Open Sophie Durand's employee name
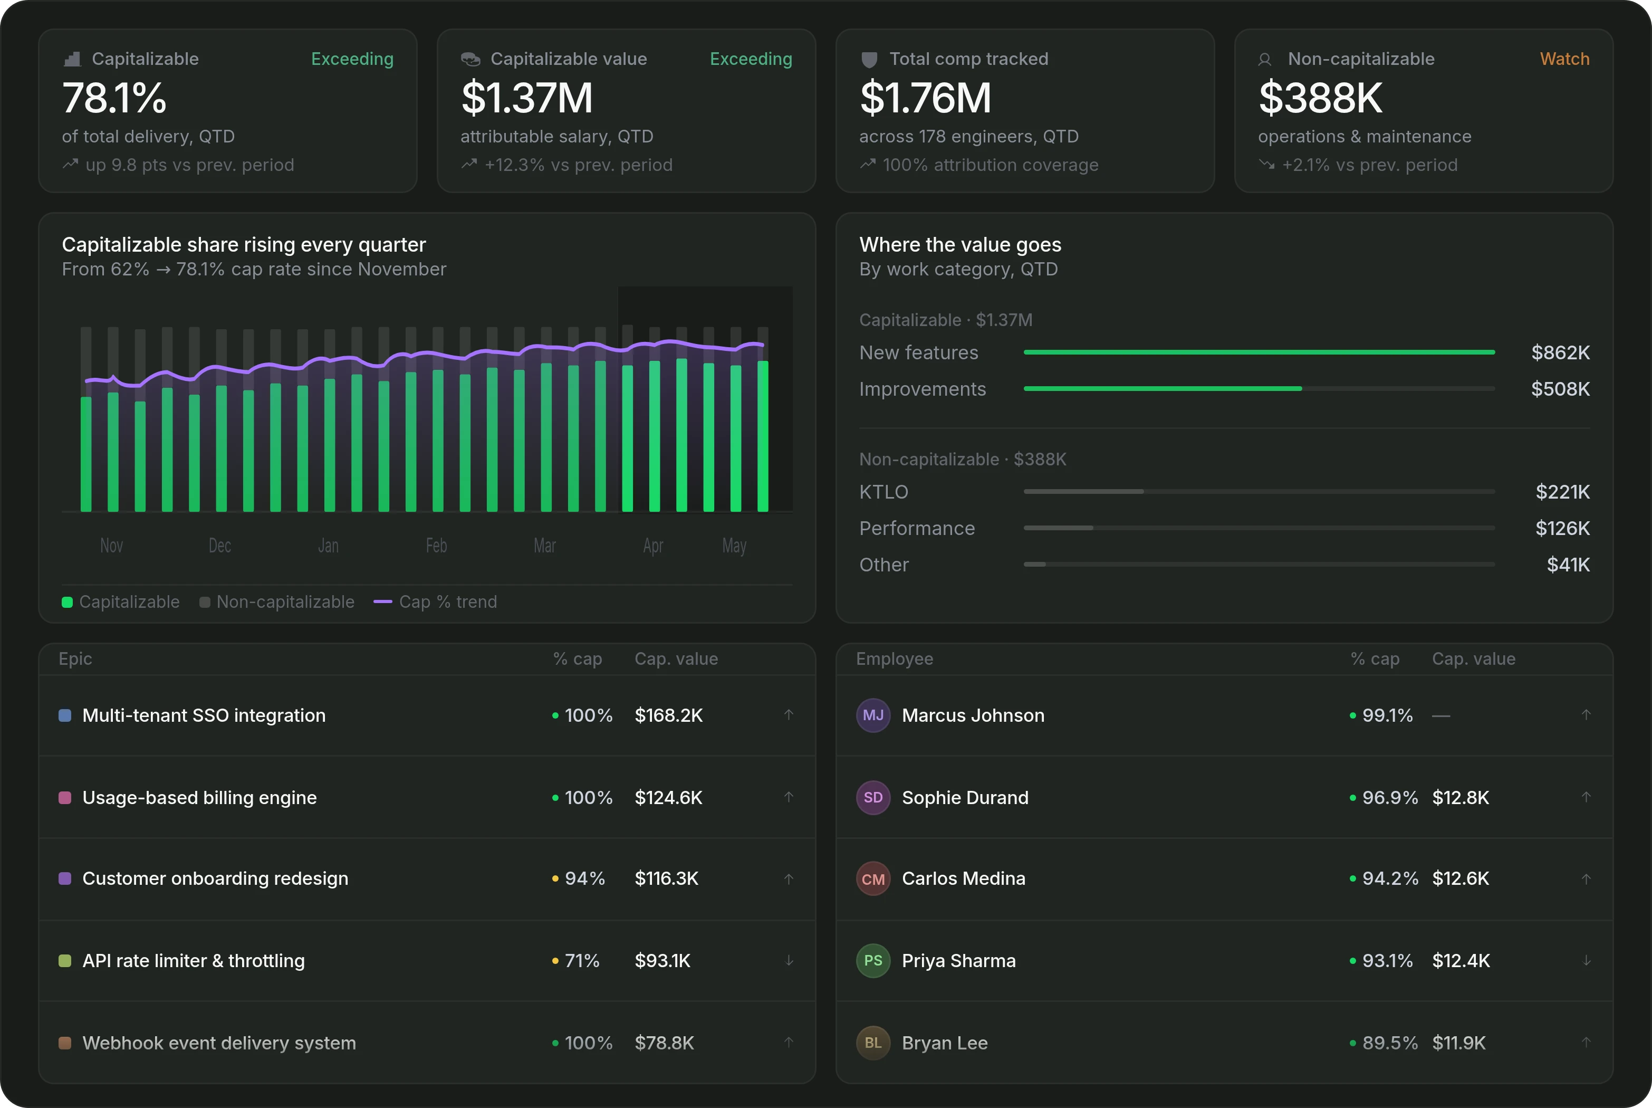The image size is (1652, 1108). 965,798
